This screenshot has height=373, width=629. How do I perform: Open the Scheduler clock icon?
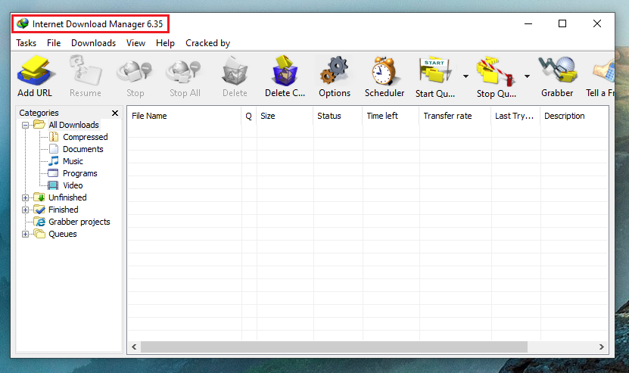(x=384, y=71)
